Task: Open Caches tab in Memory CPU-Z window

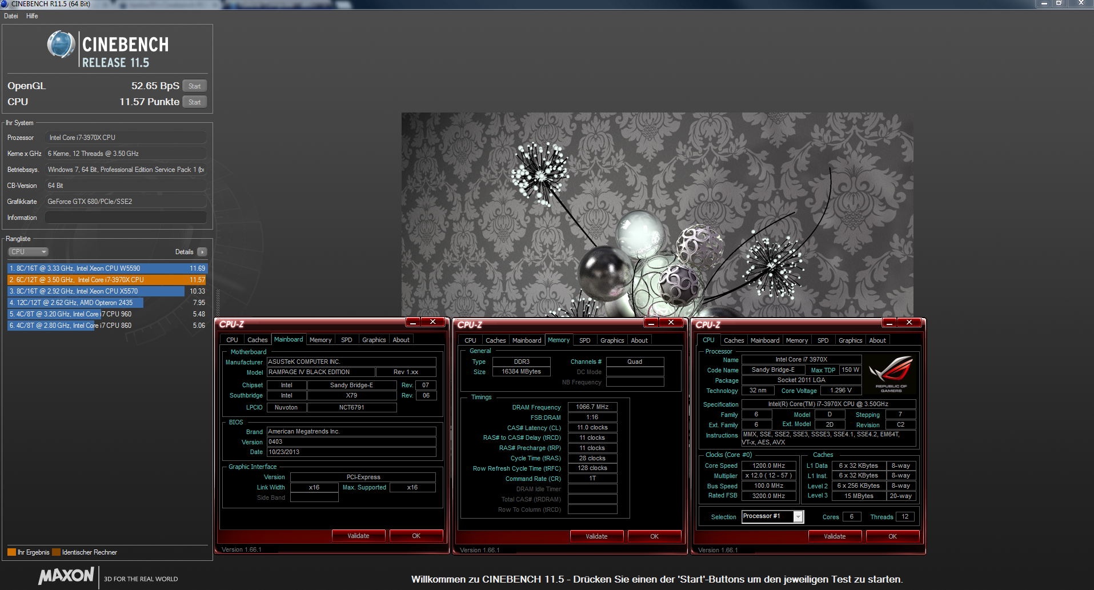Action: 495,340
